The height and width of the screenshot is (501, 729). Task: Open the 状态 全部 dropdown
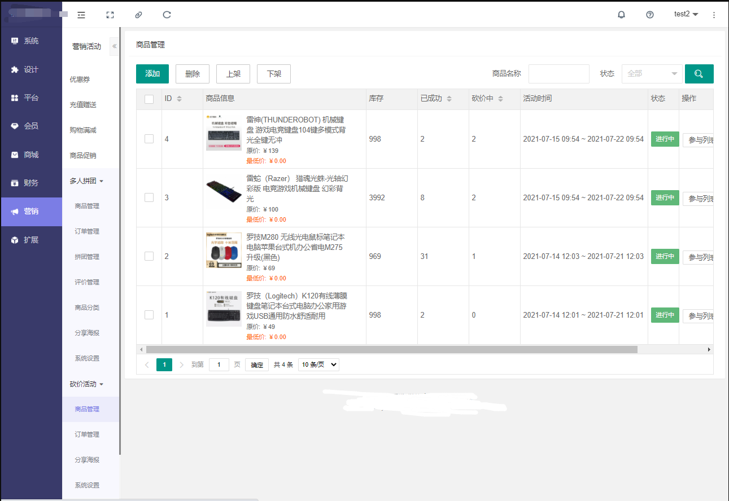[652, 74]
